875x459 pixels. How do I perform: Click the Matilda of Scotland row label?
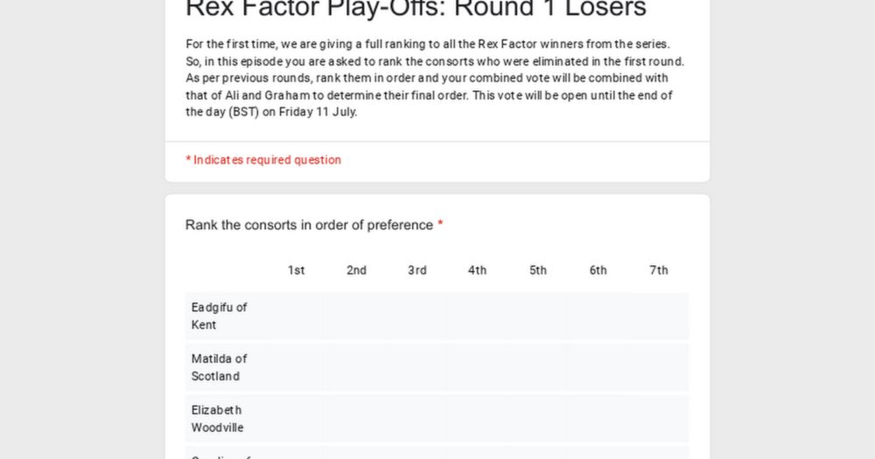coord(220,367)
